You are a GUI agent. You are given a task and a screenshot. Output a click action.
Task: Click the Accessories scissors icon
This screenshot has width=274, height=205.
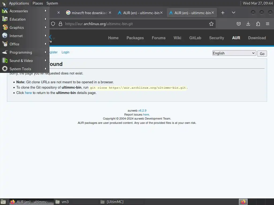pyautogui.click(x=5, y=11)
